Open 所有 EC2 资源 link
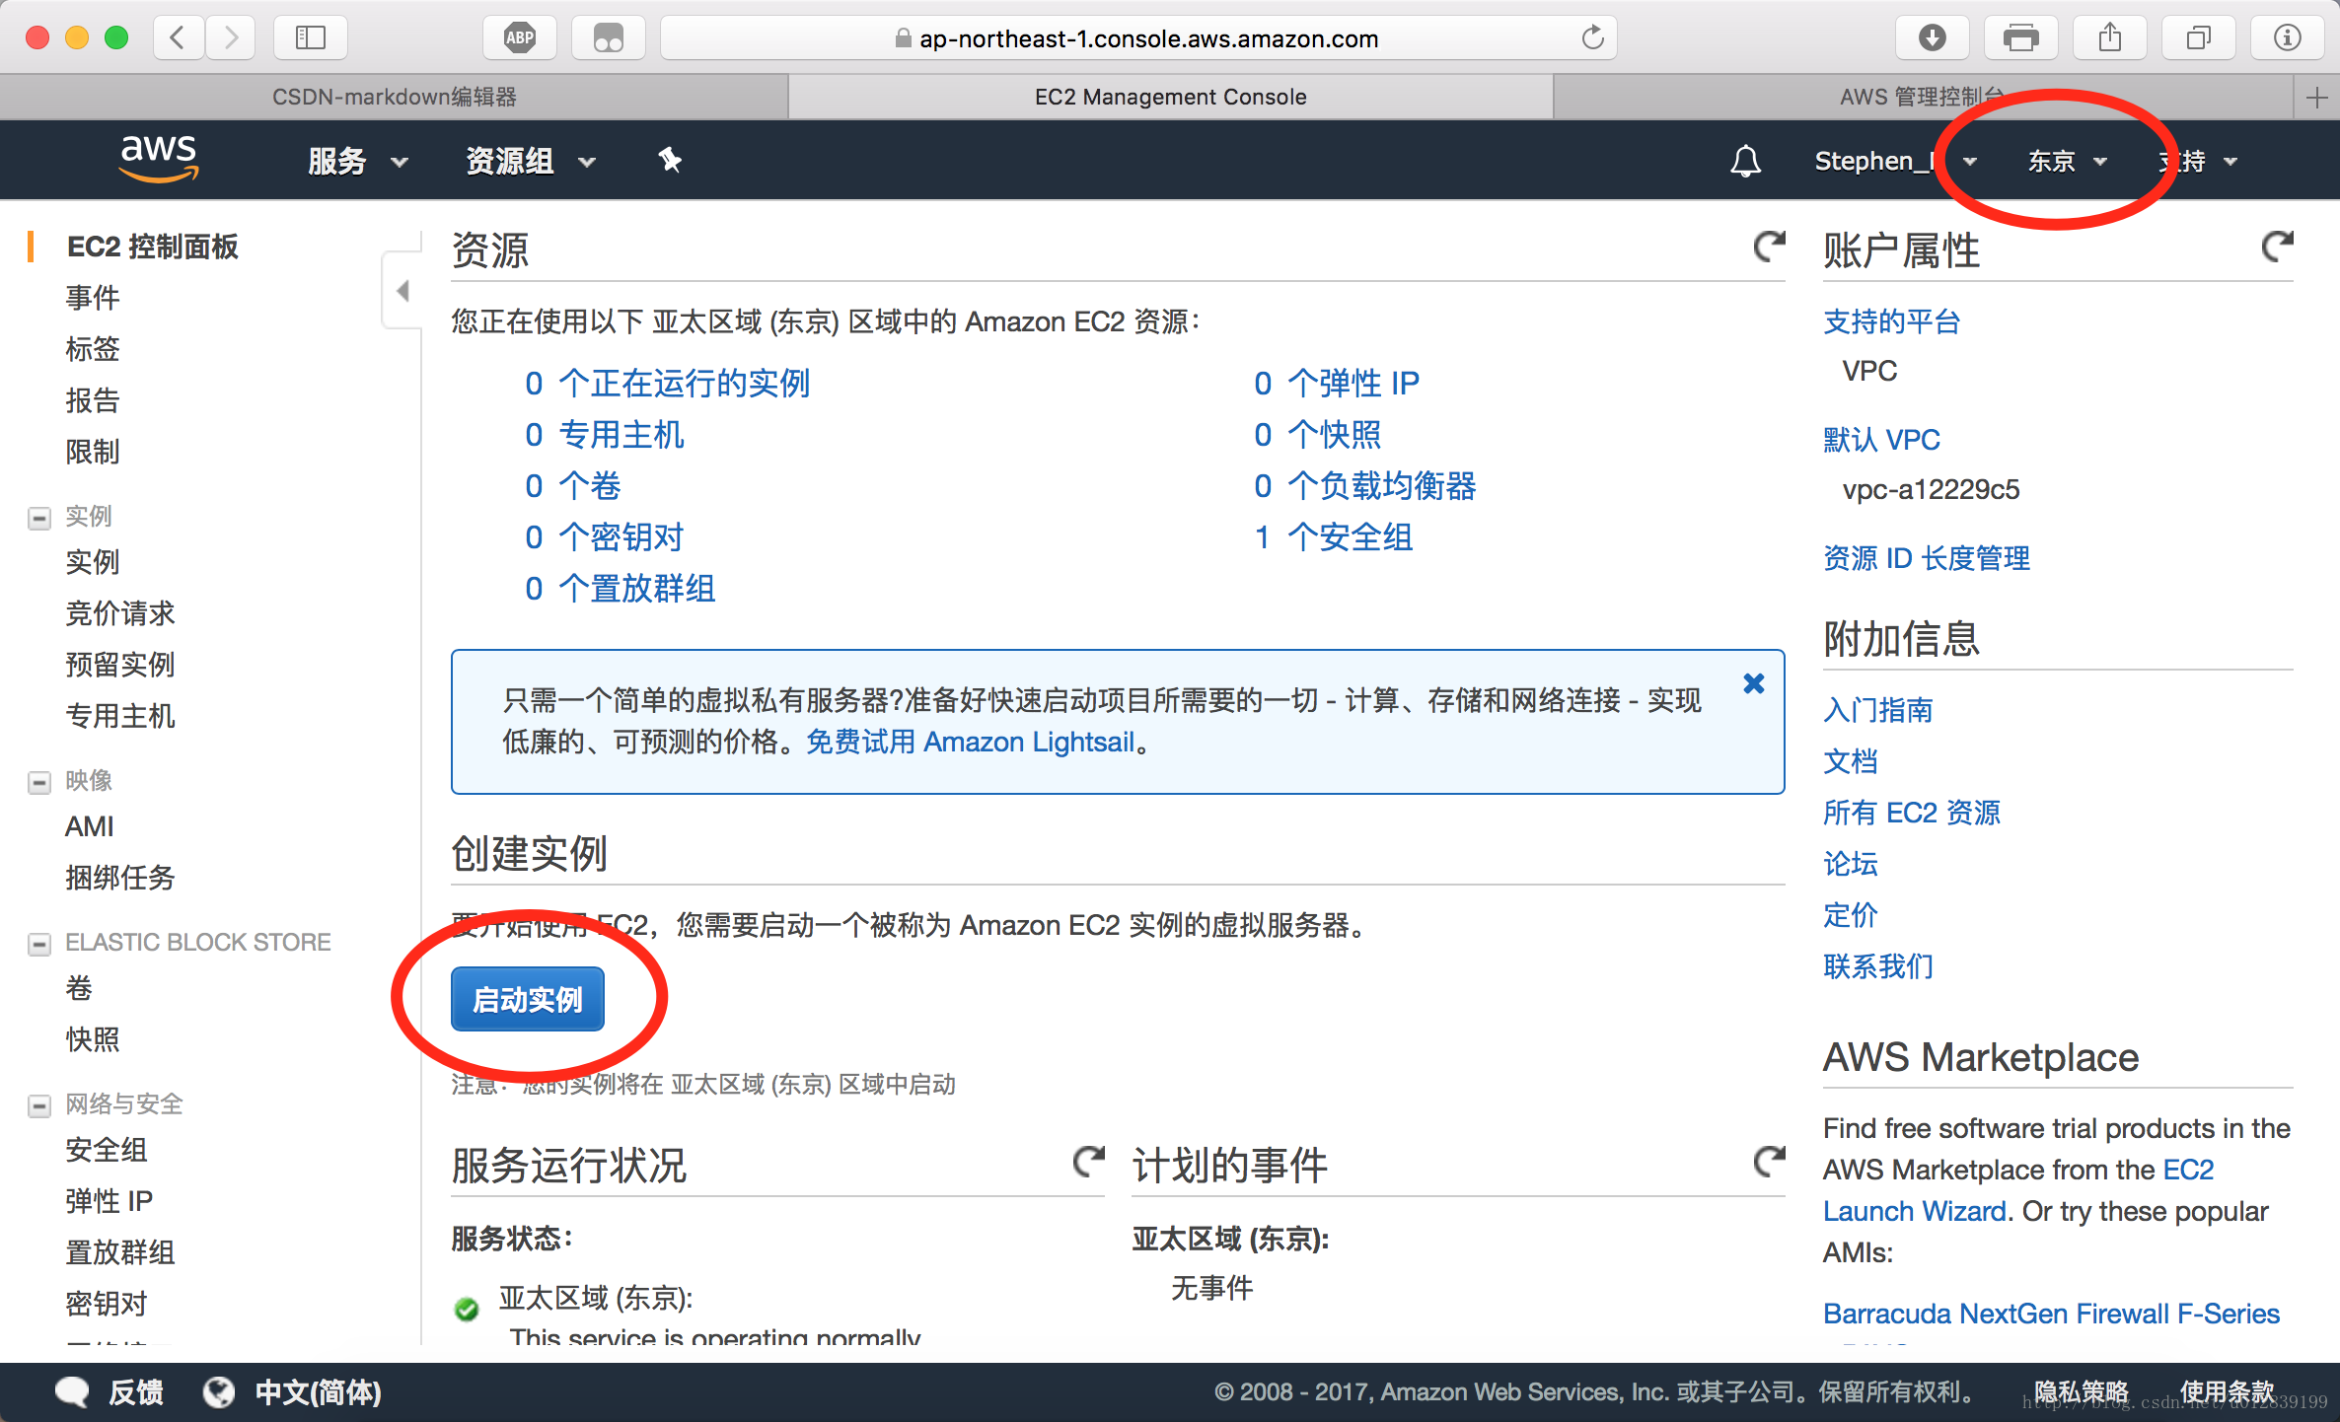Image resolution: width=2340 pixels, height=1422 pixels. coord(1911,813)
